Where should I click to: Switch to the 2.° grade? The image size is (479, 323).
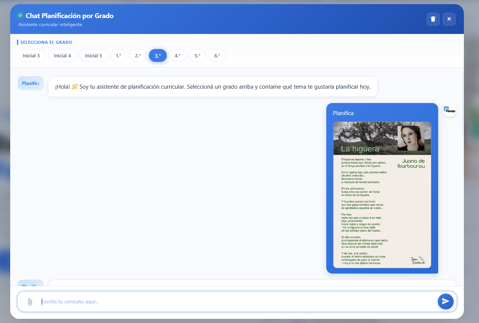click(x=138, y=55)
